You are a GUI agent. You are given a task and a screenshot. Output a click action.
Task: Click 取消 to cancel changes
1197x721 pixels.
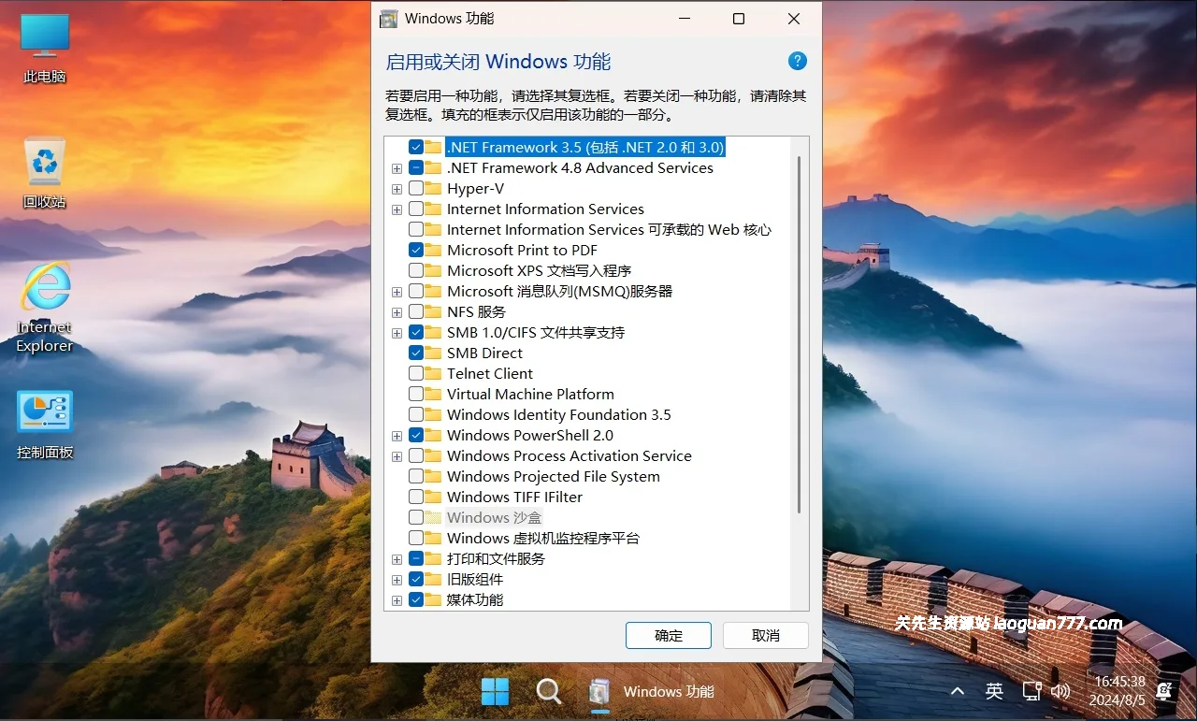765,635
